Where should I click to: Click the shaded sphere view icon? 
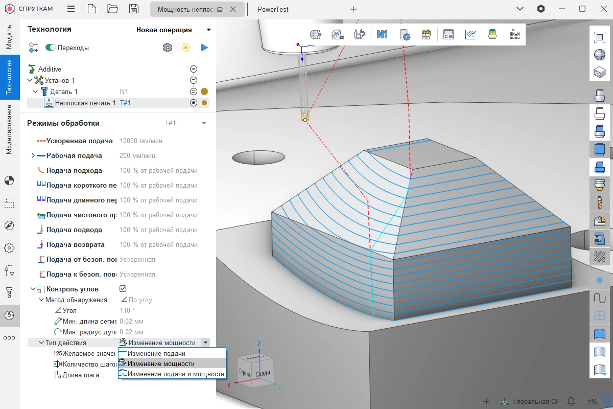[x=599, y=55]
